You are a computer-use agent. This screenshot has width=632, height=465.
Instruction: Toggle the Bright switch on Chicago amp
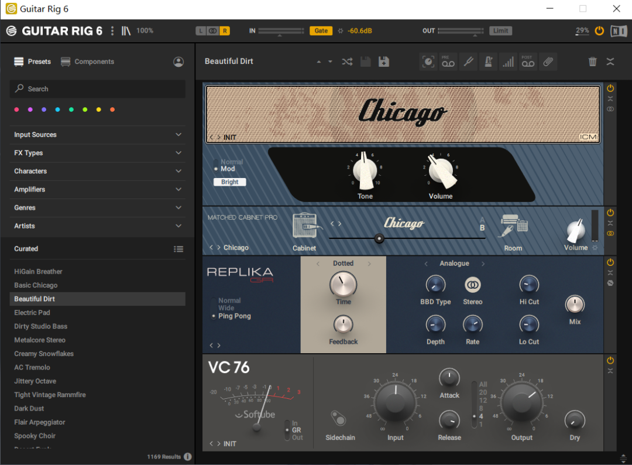point(230,182)
